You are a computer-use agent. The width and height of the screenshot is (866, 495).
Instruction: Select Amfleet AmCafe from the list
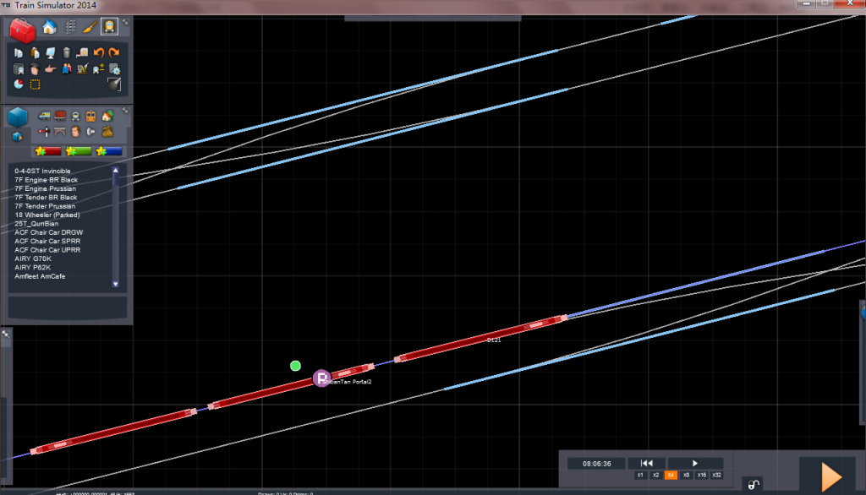click(x=40, y=276)
